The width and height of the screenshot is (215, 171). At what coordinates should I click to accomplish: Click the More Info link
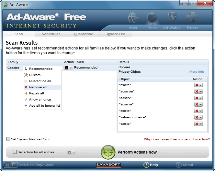(x=197, y=72)
